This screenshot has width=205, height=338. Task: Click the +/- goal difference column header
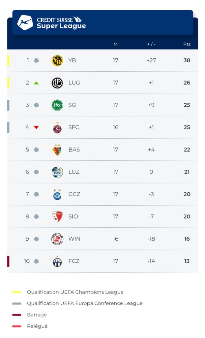click(x=151, y=44)
